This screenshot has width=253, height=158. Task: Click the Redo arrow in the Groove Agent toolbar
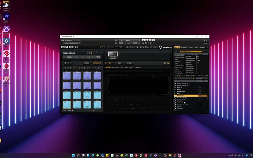point(155,47)
